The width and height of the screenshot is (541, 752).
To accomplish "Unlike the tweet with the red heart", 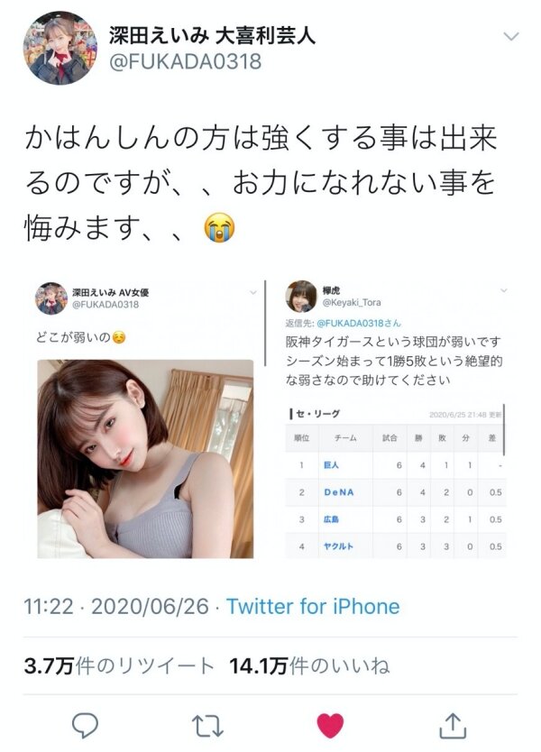I will tap(330, 726).
